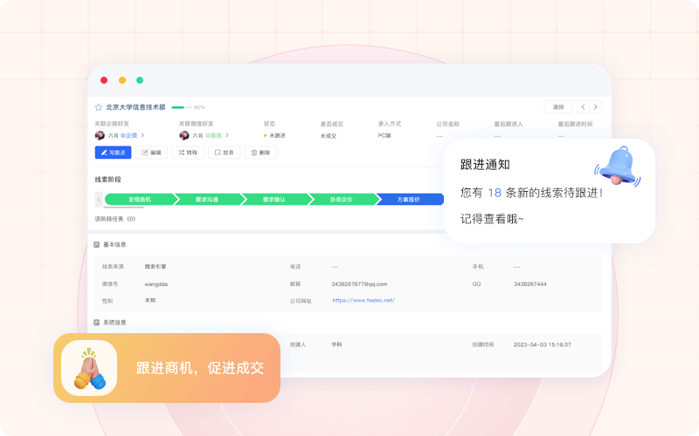699x436 pixels.
Task: Select the 发现商机 stage
Action: 138,199
